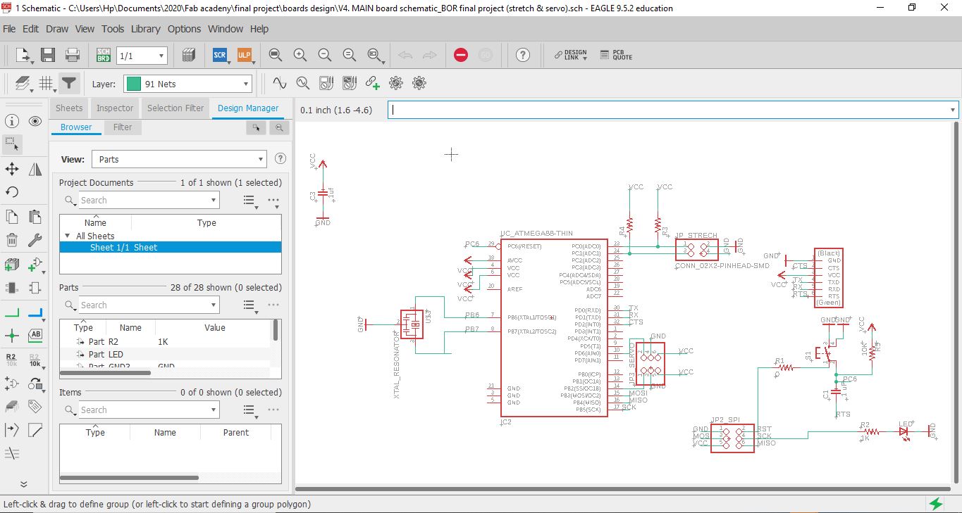Open the View dropdown set to Parts
Screen dimensions: 962x513
pos(179,159)
